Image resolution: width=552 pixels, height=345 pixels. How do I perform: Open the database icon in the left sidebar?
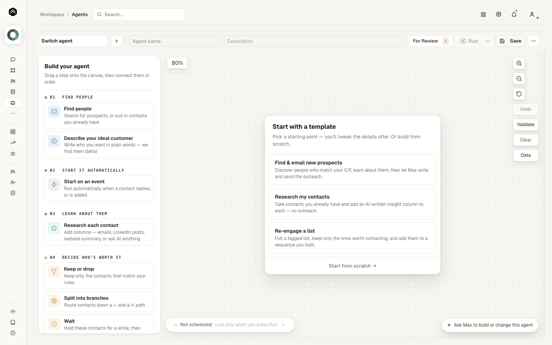[x=13, y=92]
